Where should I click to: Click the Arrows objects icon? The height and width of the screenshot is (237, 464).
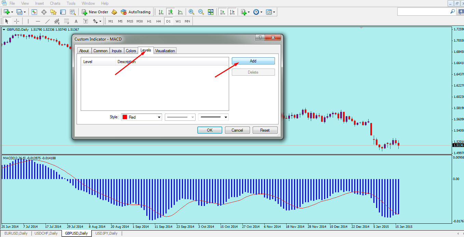click(x=95, y=21)
